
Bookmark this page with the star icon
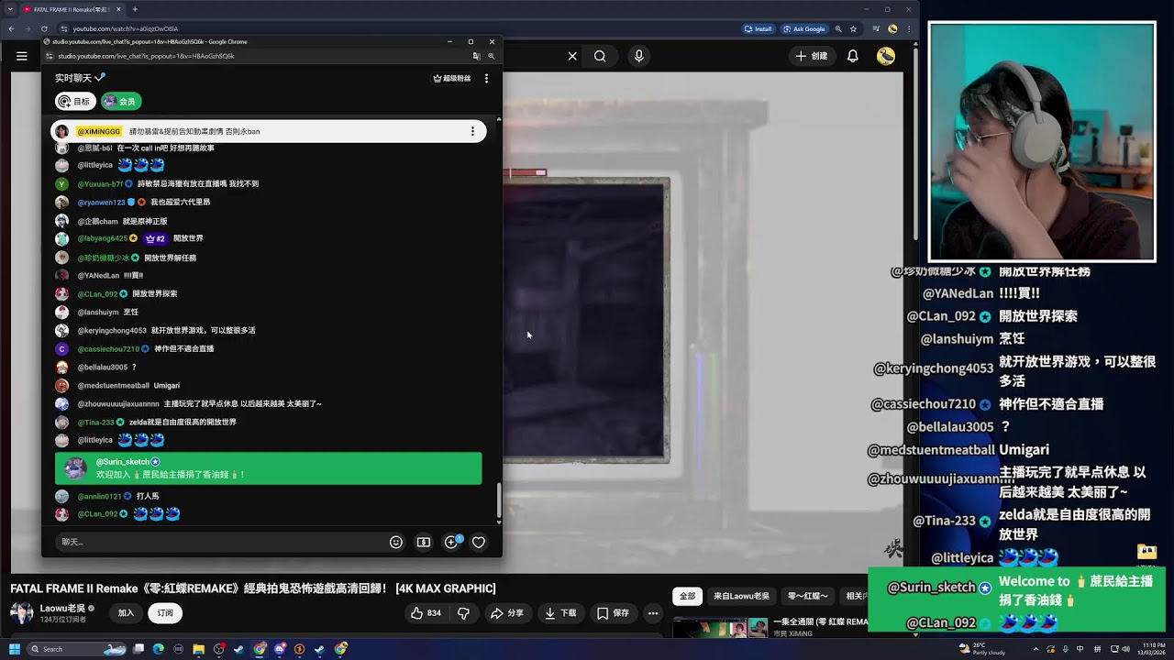pos(853,28)
